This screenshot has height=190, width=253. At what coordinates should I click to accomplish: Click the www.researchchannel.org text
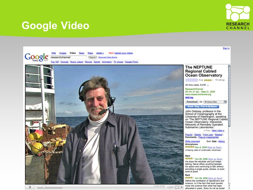pyautogui.click(x=198, y=94)
